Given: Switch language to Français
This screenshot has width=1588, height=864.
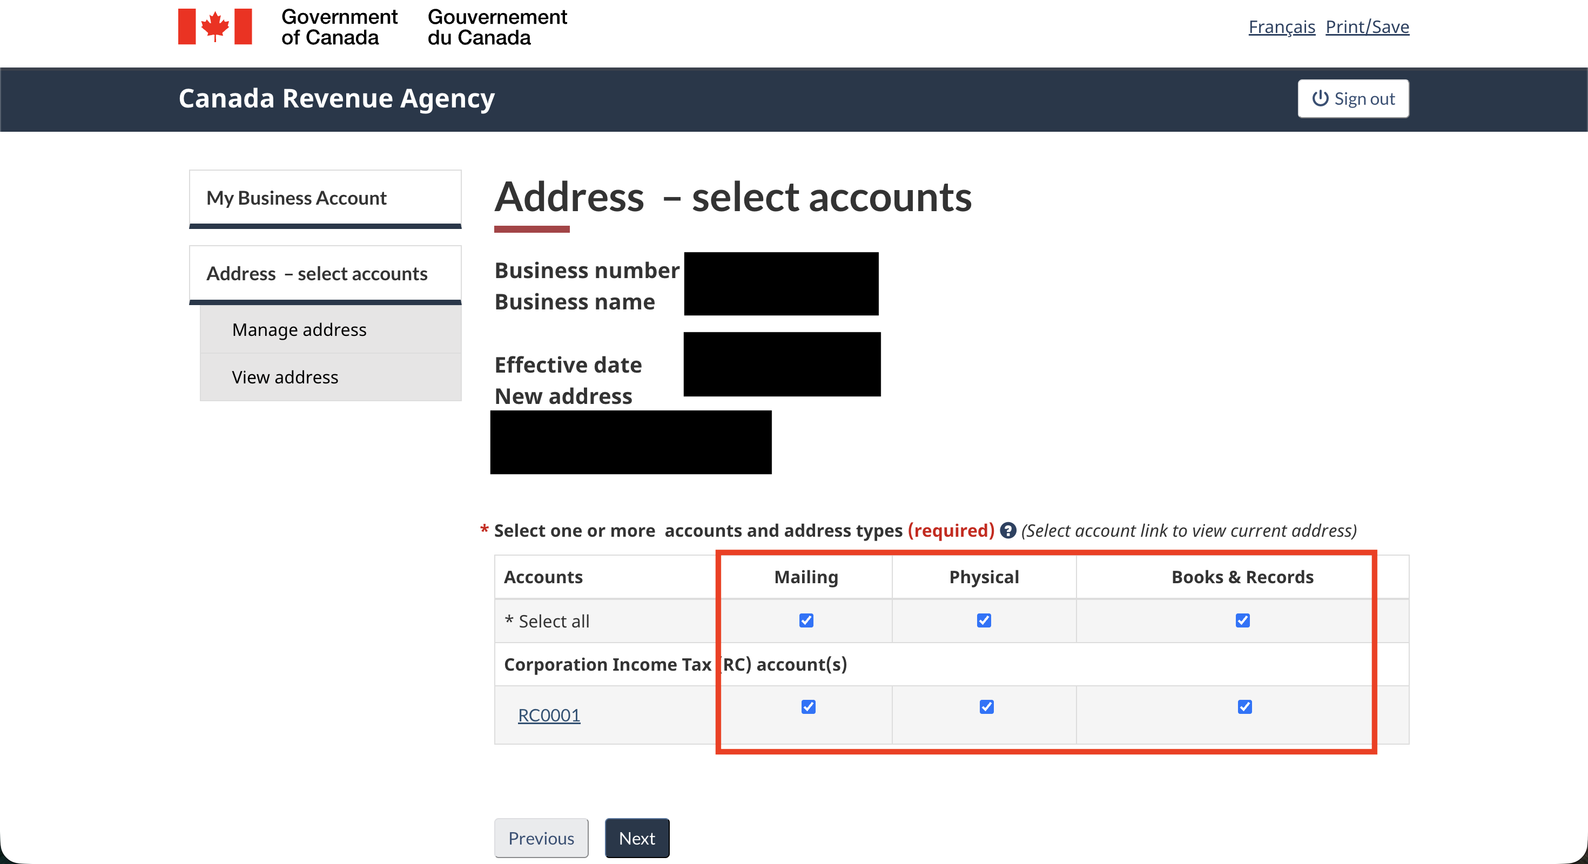Looking at the screenshot, I should pyautogui.click(x=1282, y=26).
